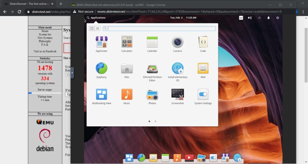
Task: Open New Systems link on DistroTest
Action: click(45, 38)
